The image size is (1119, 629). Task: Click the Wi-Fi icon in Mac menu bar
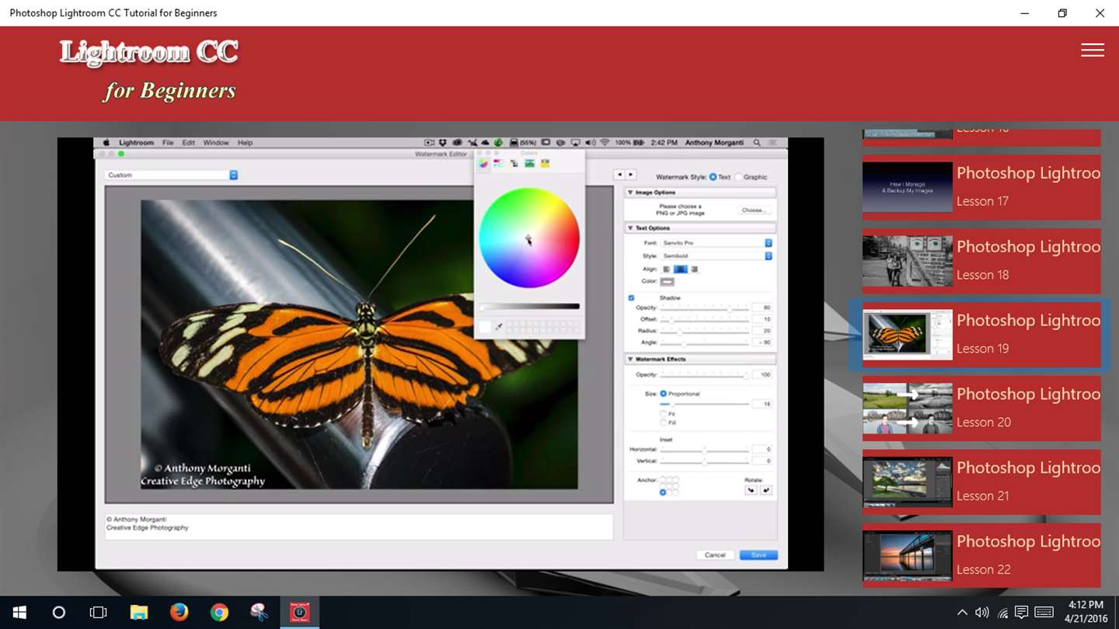pos(604,143)
